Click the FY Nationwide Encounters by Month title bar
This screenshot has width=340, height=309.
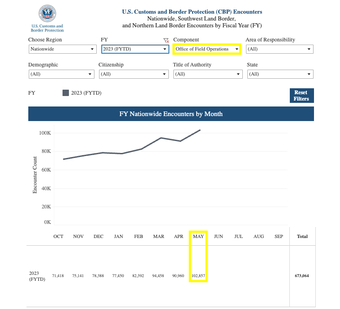pos(171,114)
